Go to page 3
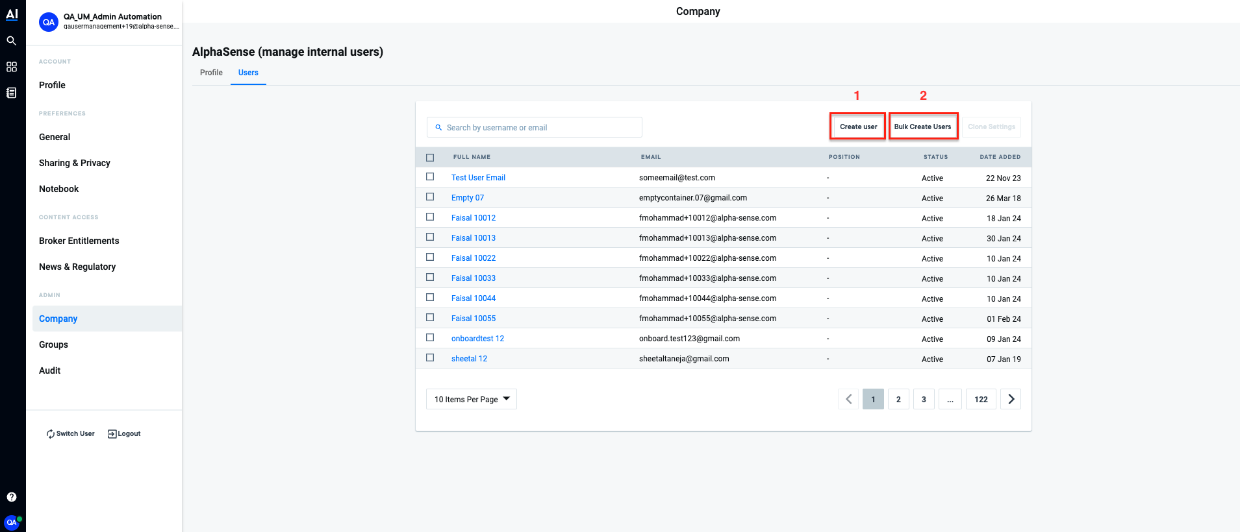The image size is (1240, 532). 924,399
